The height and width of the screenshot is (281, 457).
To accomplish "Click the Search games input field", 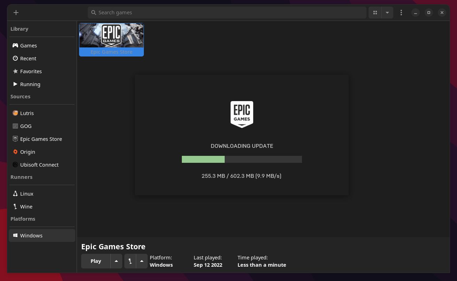I will click(x=227, y=13).
